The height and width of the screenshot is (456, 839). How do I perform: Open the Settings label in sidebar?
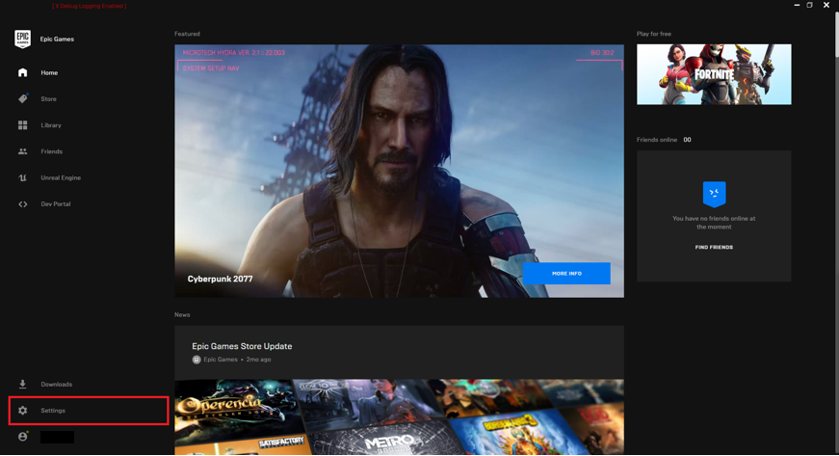53,411
